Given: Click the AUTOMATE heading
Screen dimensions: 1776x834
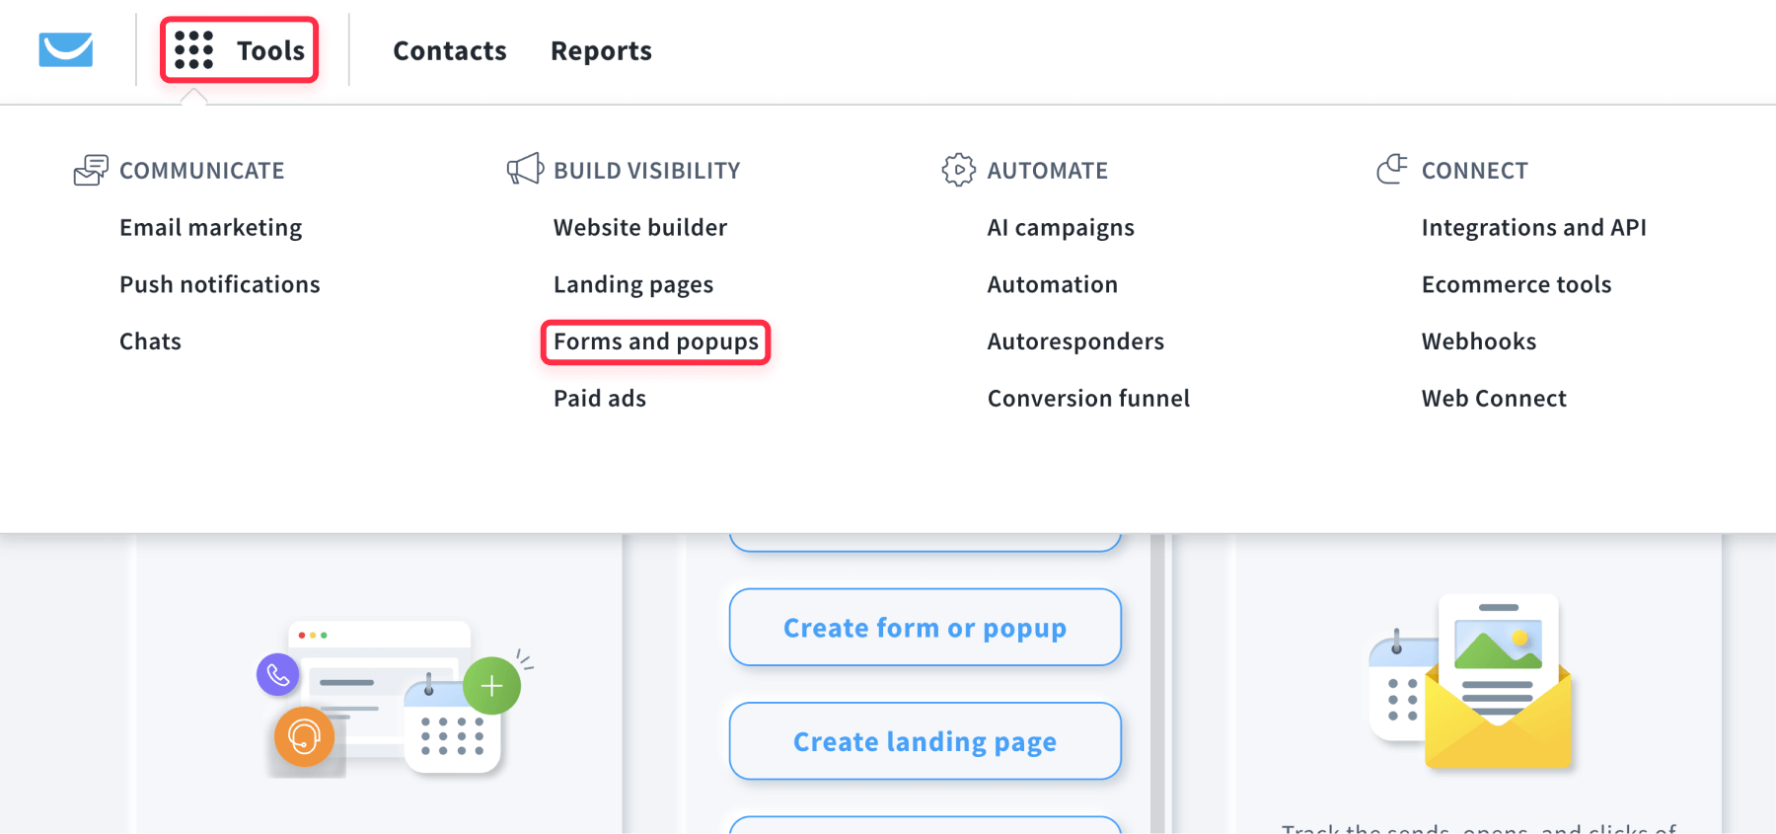Looking at the screenshot, I should point(1048,171).
